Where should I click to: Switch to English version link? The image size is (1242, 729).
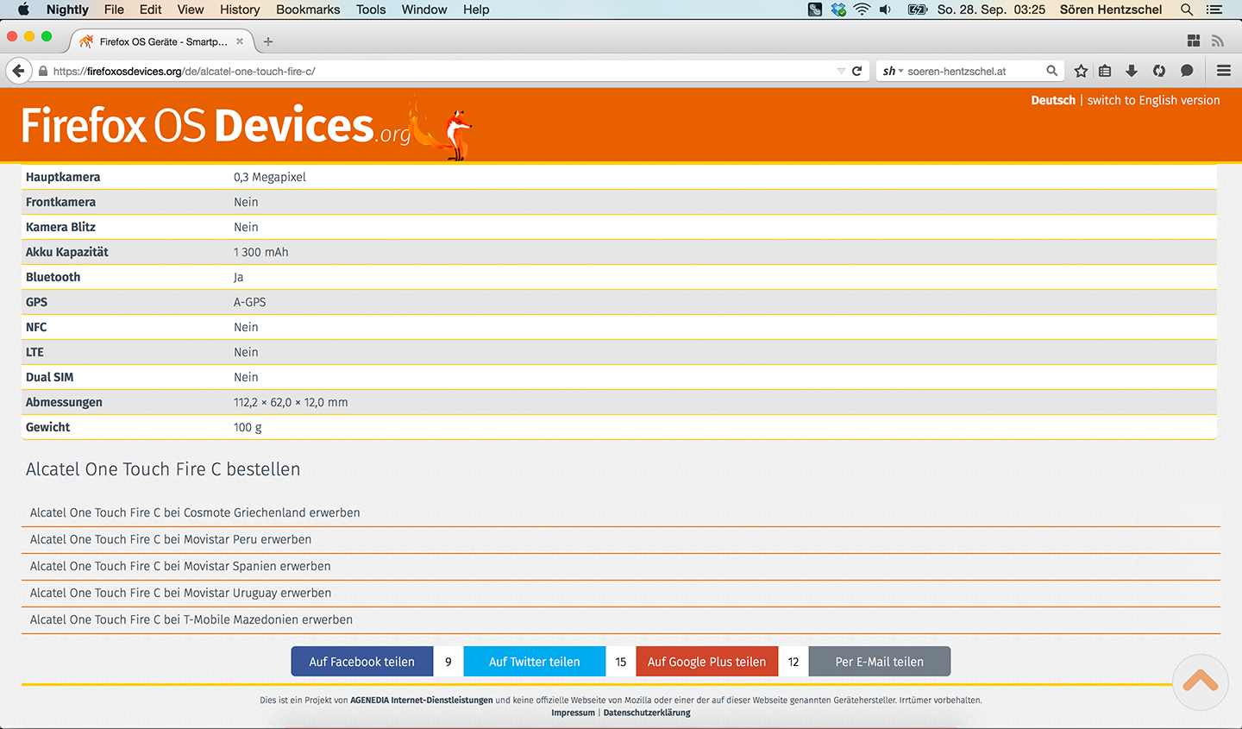[x=1153, y=100]
